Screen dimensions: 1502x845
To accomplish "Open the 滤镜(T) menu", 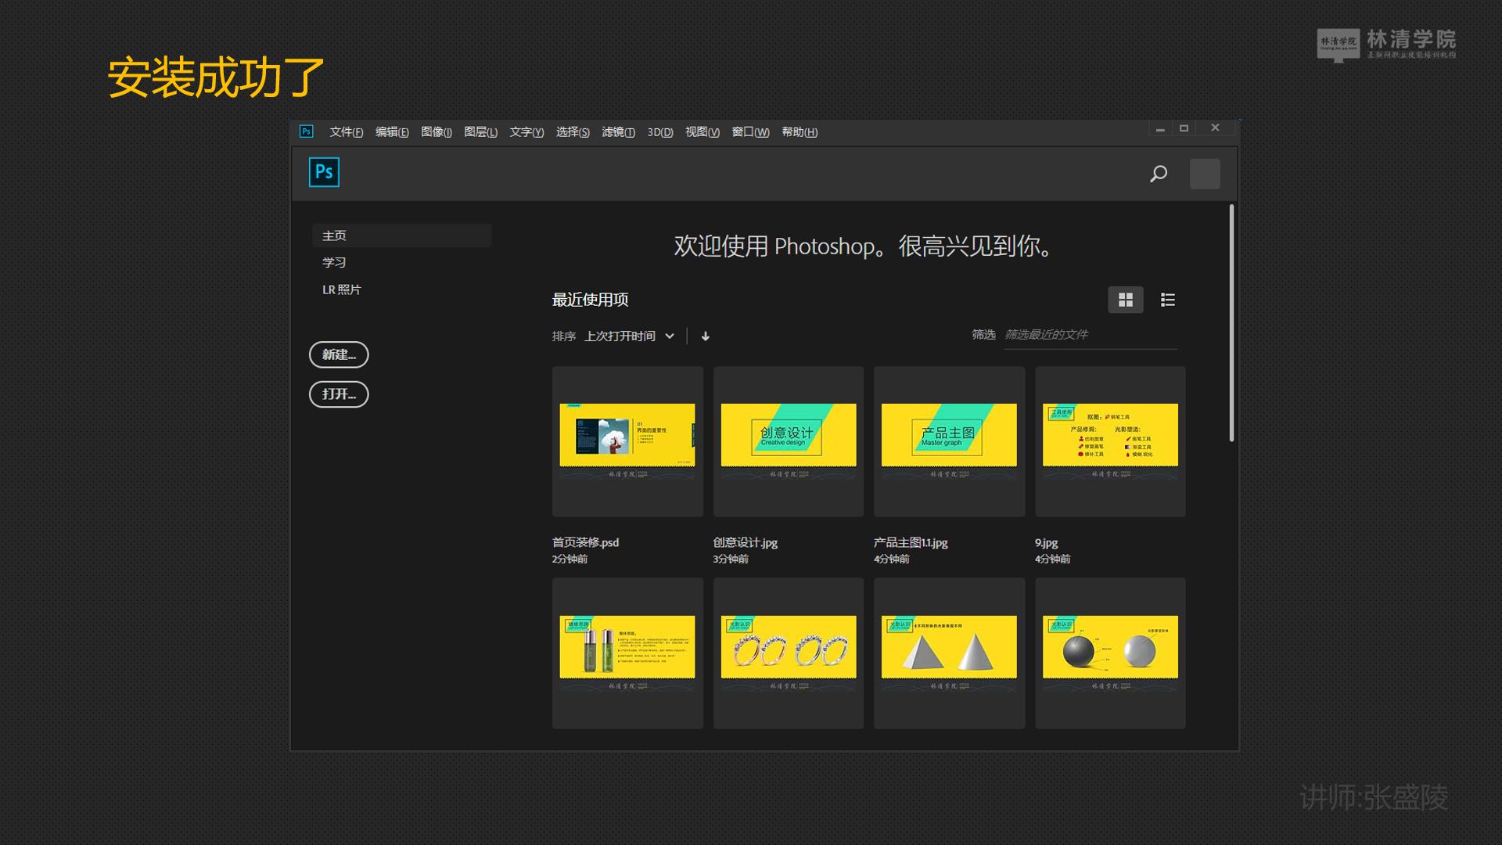I will [618, 132].
